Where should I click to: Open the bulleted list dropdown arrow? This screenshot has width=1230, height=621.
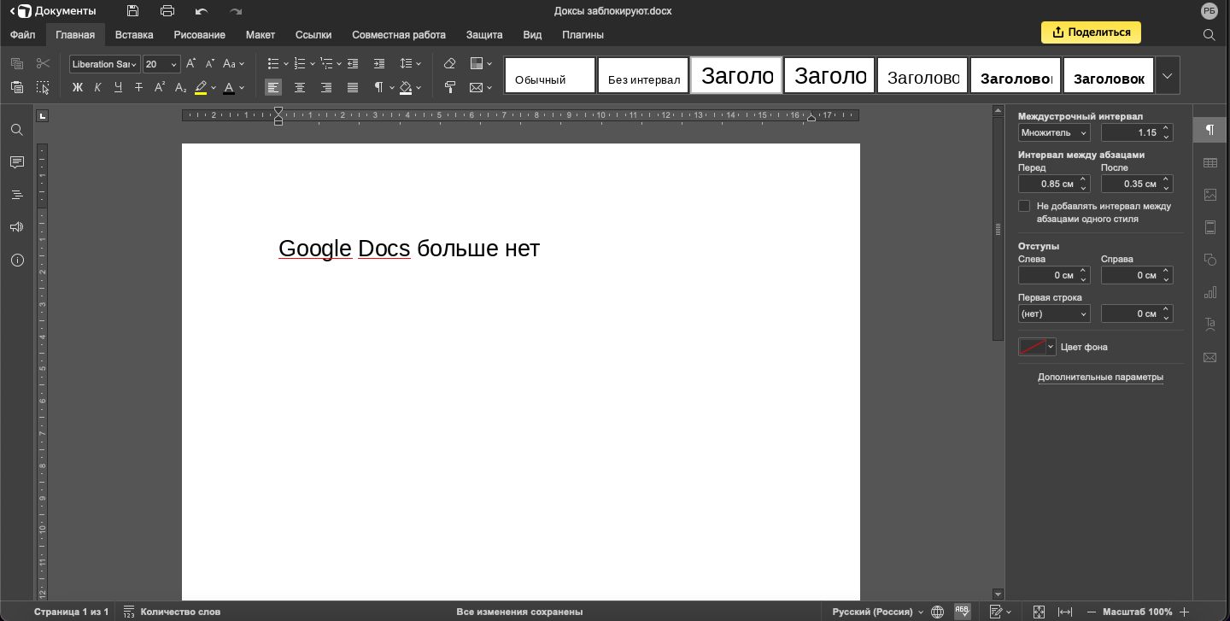(286, 63)
